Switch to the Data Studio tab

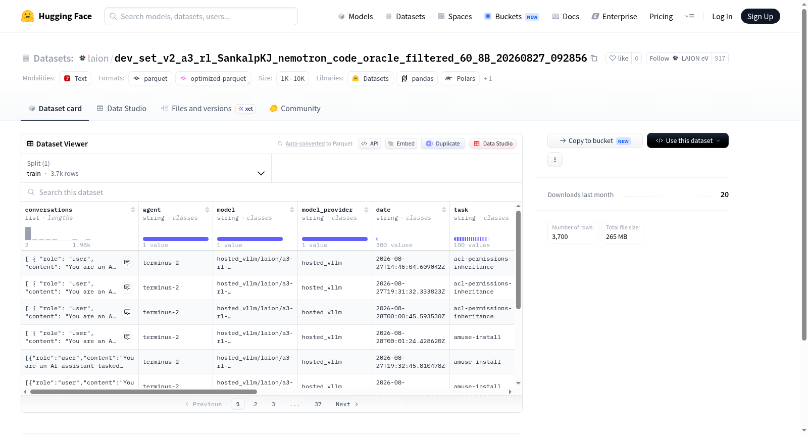tap(122, 108)
